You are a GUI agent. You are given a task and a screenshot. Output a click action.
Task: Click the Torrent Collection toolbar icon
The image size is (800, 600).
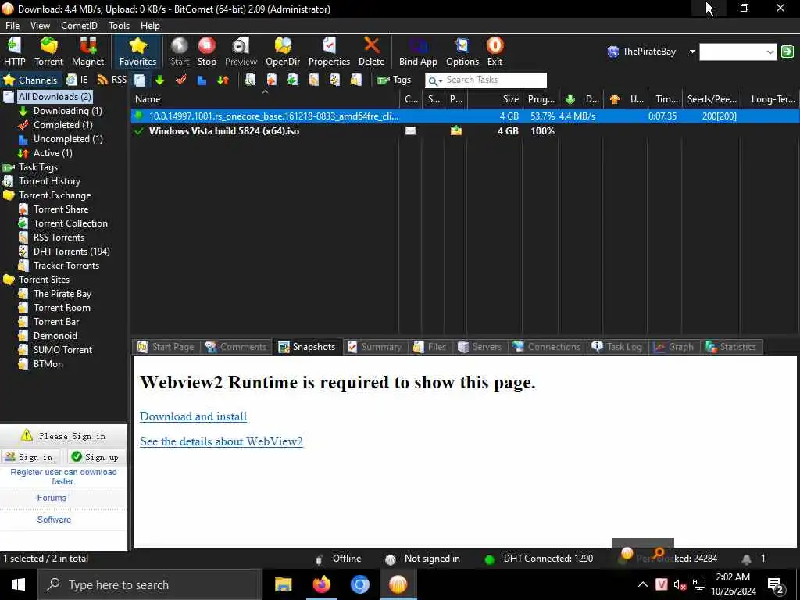point(292,80)
